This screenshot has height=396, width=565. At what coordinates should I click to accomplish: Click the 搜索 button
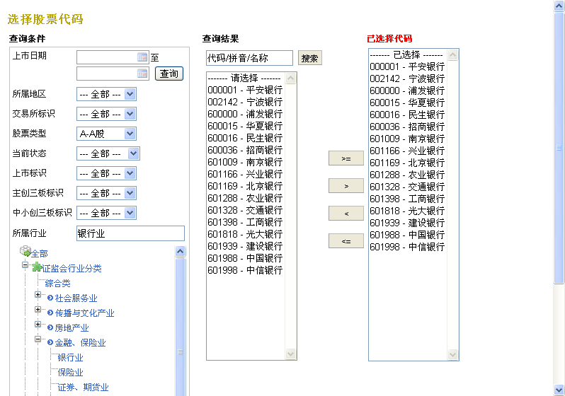309,58
